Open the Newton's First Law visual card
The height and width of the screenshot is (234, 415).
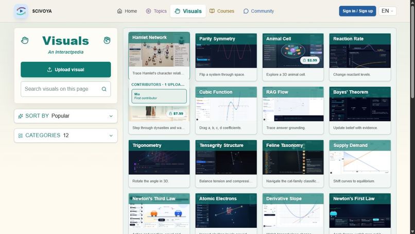click(x=360, y=213)
